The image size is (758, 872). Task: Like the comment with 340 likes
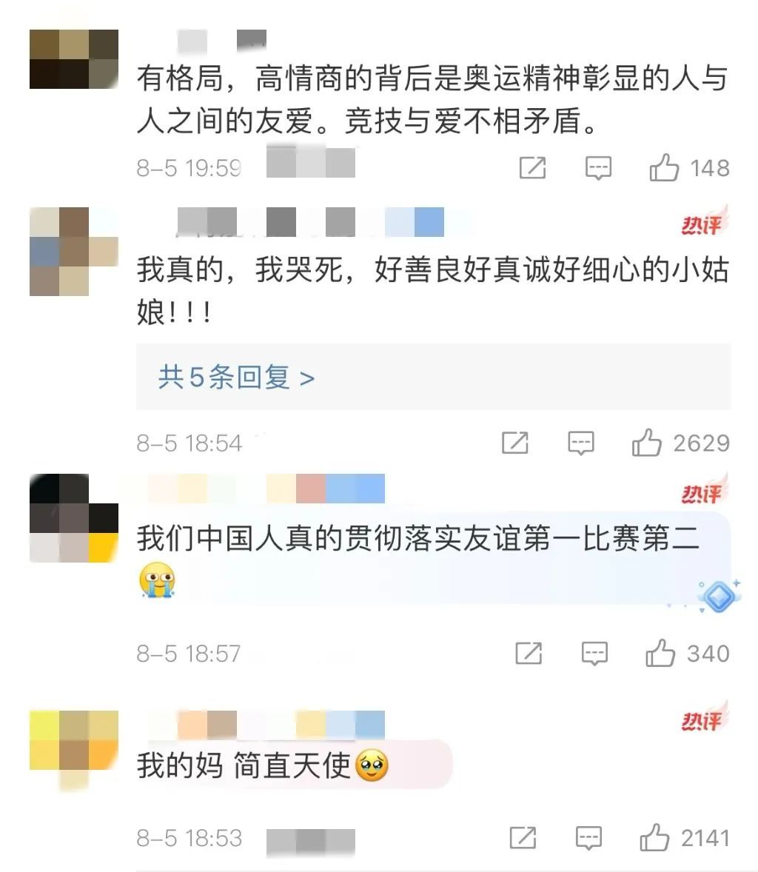pos(660,653)
